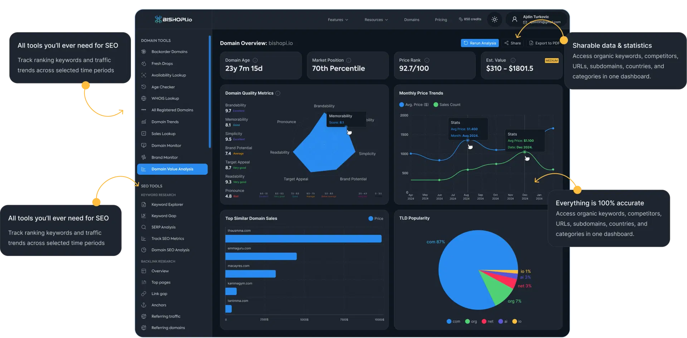Image resolution: width=687 pixels, height=338 pixels.
Task: Open the Link gap icon
Action: tap(143, 294)
